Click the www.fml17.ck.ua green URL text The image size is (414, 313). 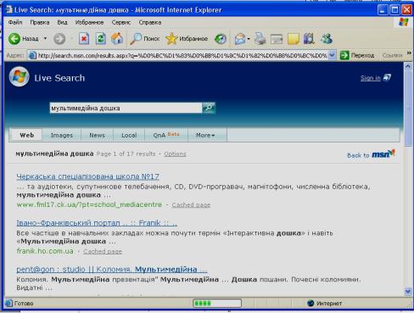tap(89, 204)
